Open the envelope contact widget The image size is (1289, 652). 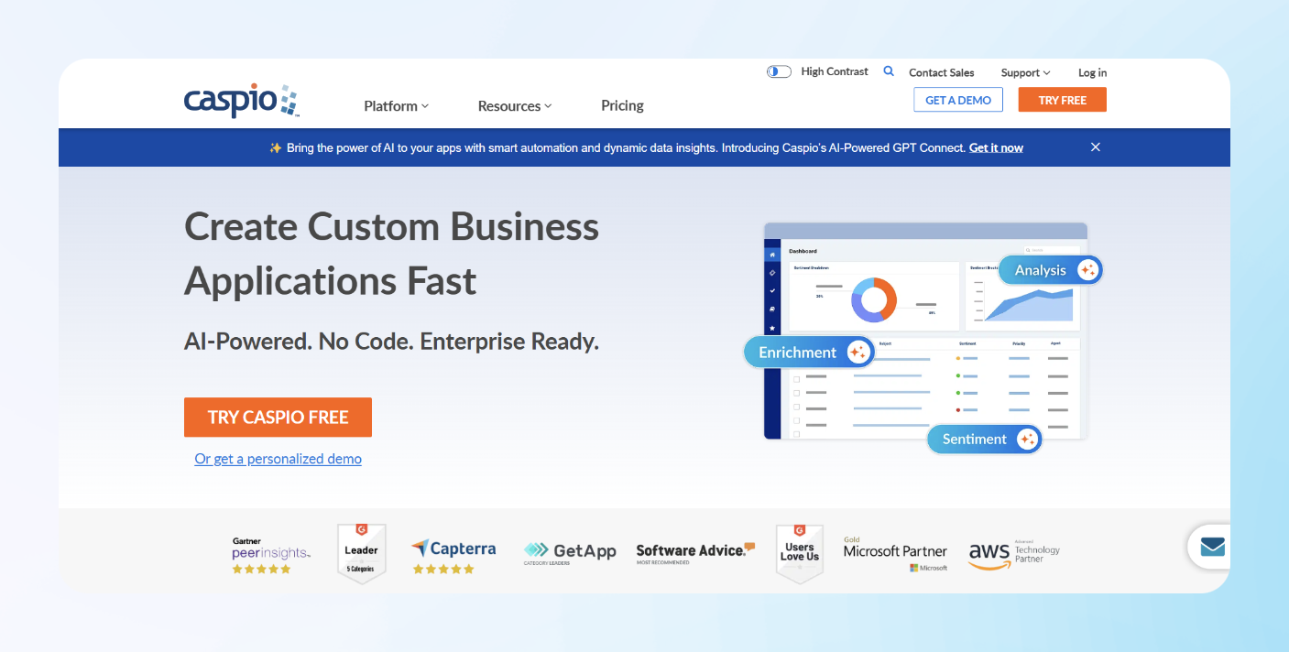1211,547
